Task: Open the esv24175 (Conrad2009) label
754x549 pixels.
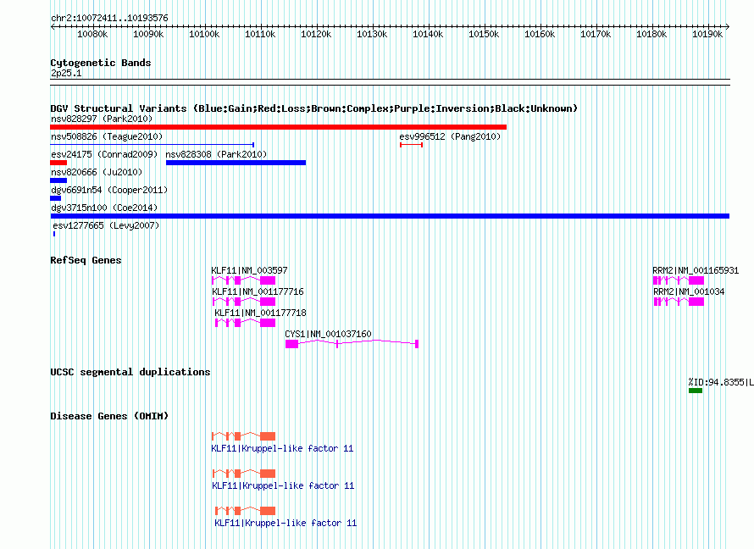Action: (x=104, y=154)
